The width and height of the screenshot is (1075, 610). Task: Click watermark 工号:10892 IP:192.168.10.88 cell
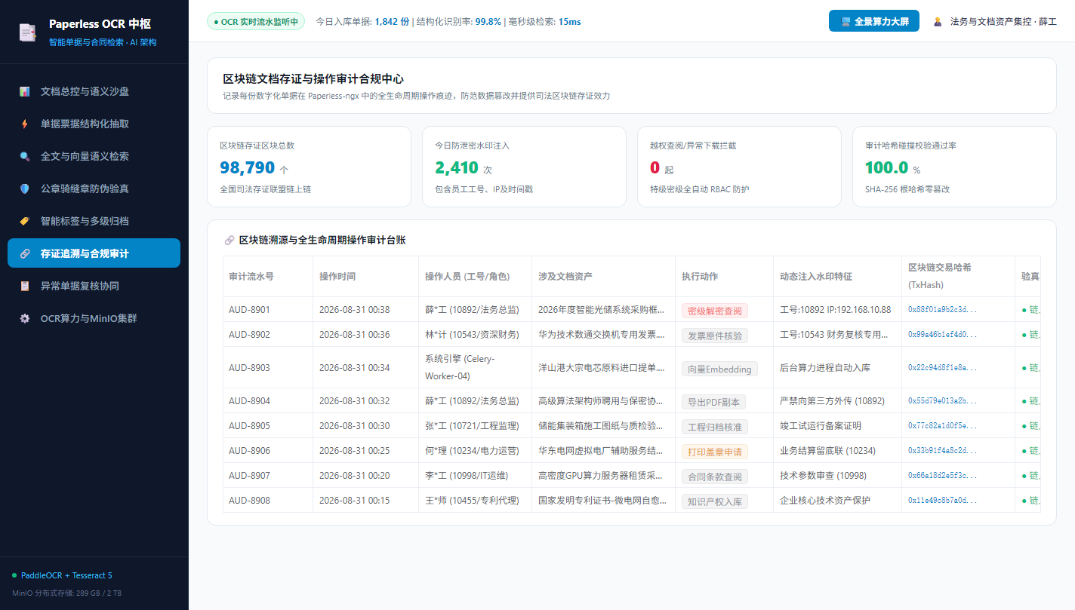pos(838,310)
